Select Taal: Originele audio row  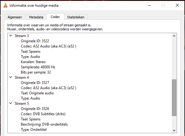pos(37,93)
